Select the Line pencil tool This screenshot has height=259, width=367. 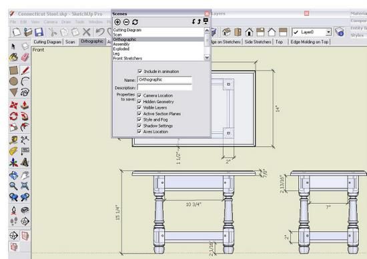25,71
